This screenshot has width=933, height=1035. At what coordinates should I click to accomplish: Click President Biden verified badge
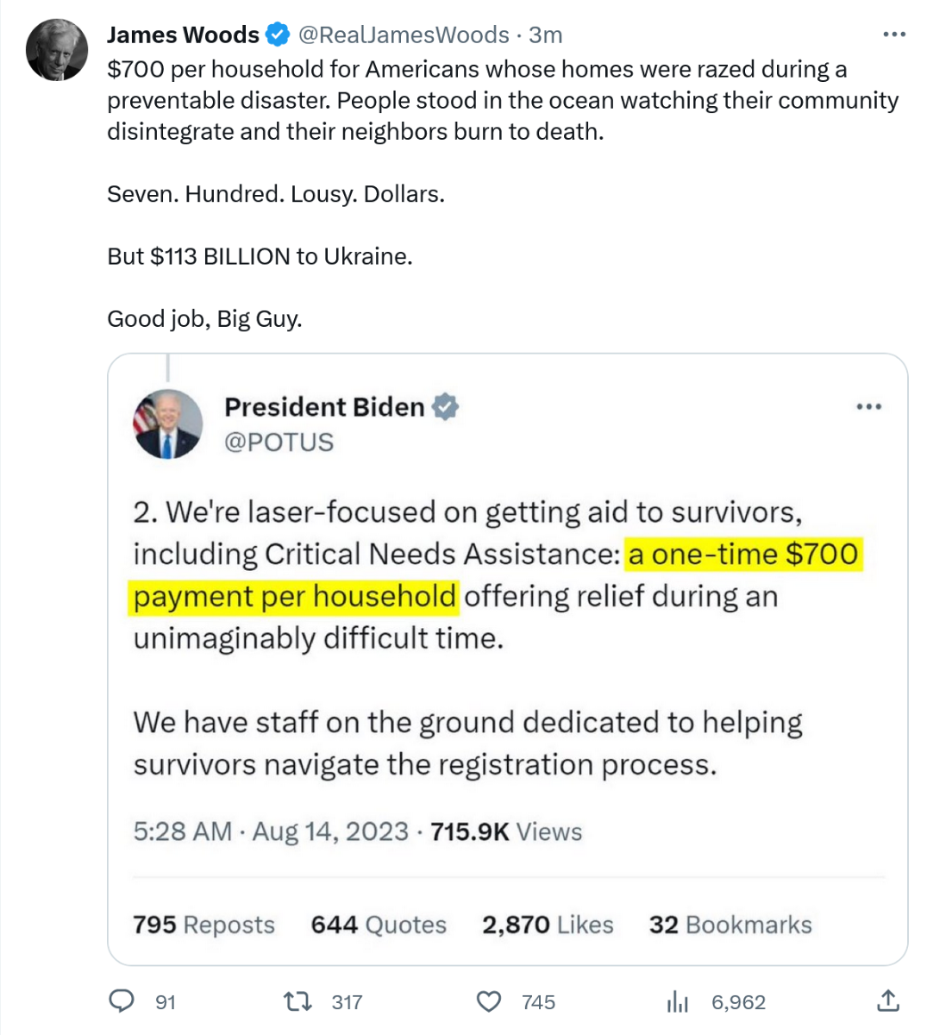(x=445, y=406)
